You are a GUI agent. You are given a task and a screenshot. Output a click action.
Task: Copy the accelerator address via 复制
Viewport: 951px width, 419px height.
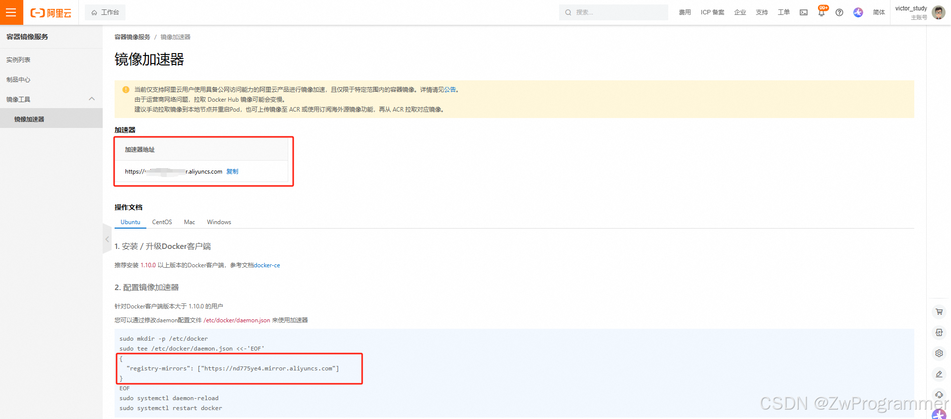[x=232, y=172]
